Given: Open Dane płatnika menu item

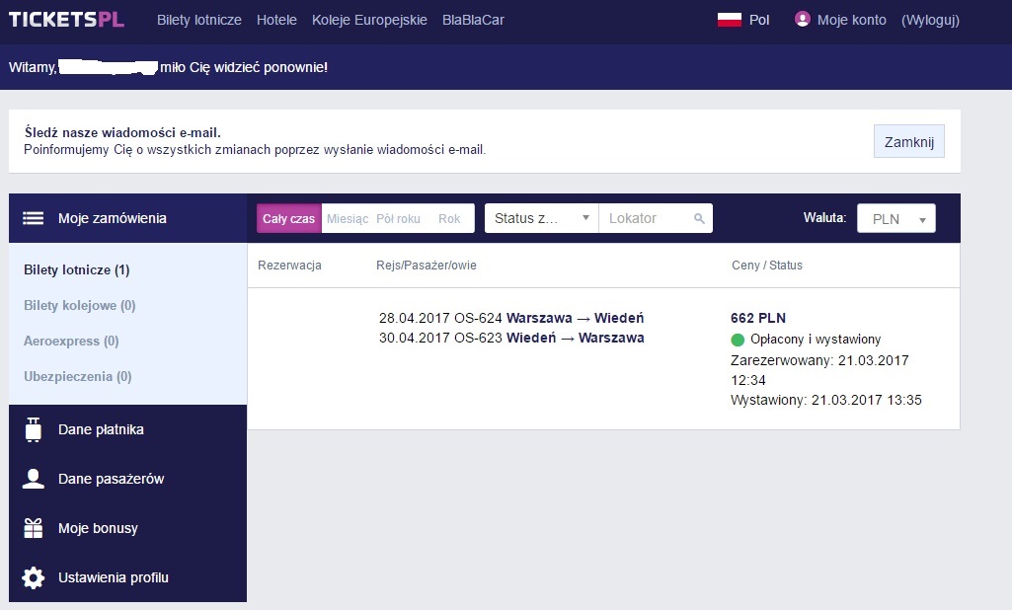Looking at the screenshot, I should [127, 429].
